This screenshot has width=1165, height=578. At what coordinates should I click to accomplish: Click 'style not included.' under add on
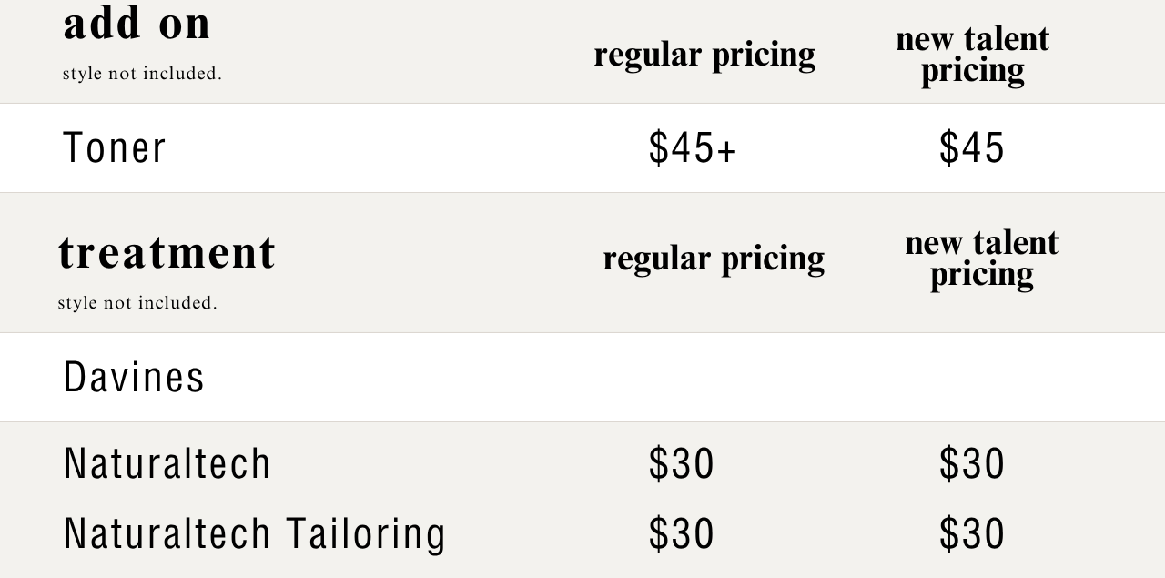[x=142, y=74]
